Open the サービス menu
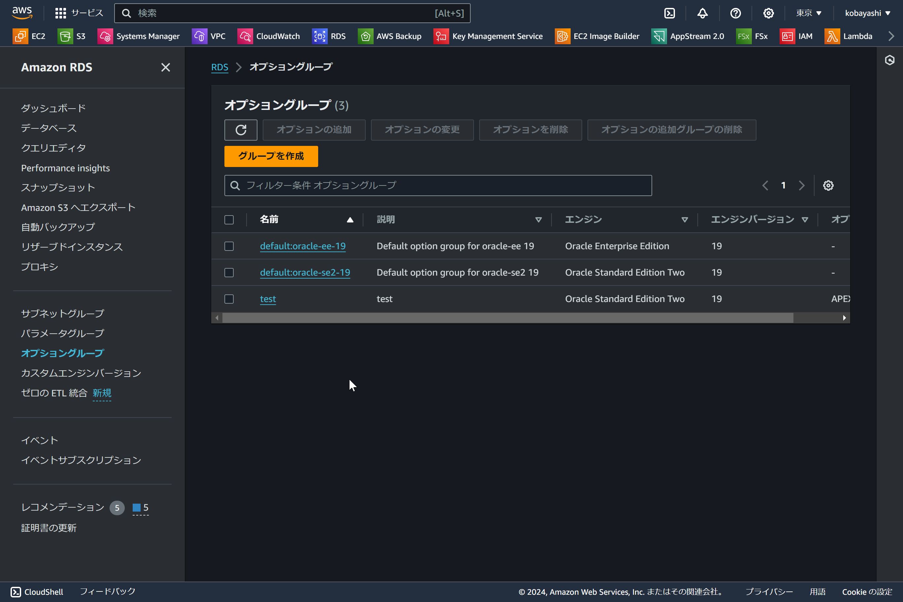 pyautogui.click(x=79, y=13)
